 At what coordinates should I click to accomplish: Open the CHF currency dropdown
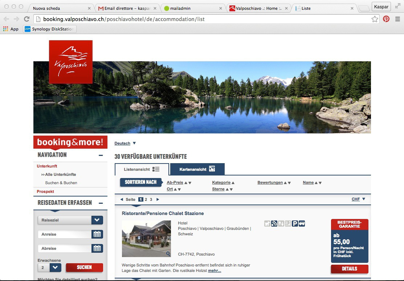pos(358,199)
